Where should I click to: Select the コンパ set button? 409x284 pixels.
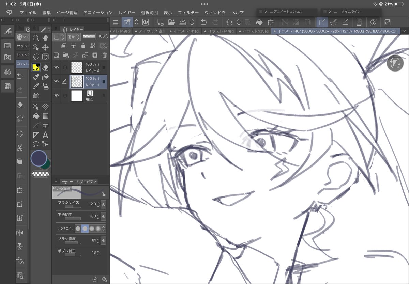23,64
